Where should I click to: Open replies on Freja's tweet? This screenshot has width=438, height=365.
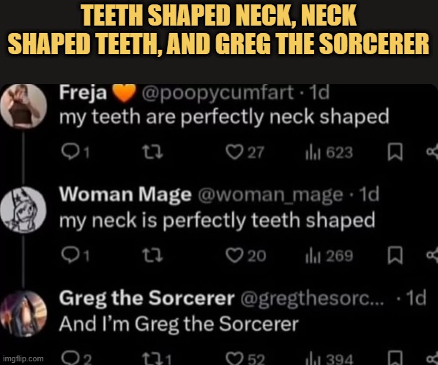tap(75, 152)
